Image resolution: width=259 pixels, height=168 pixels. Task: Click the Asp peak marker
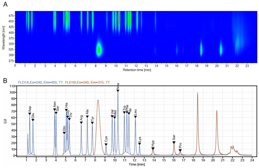[x=29, y=114]
